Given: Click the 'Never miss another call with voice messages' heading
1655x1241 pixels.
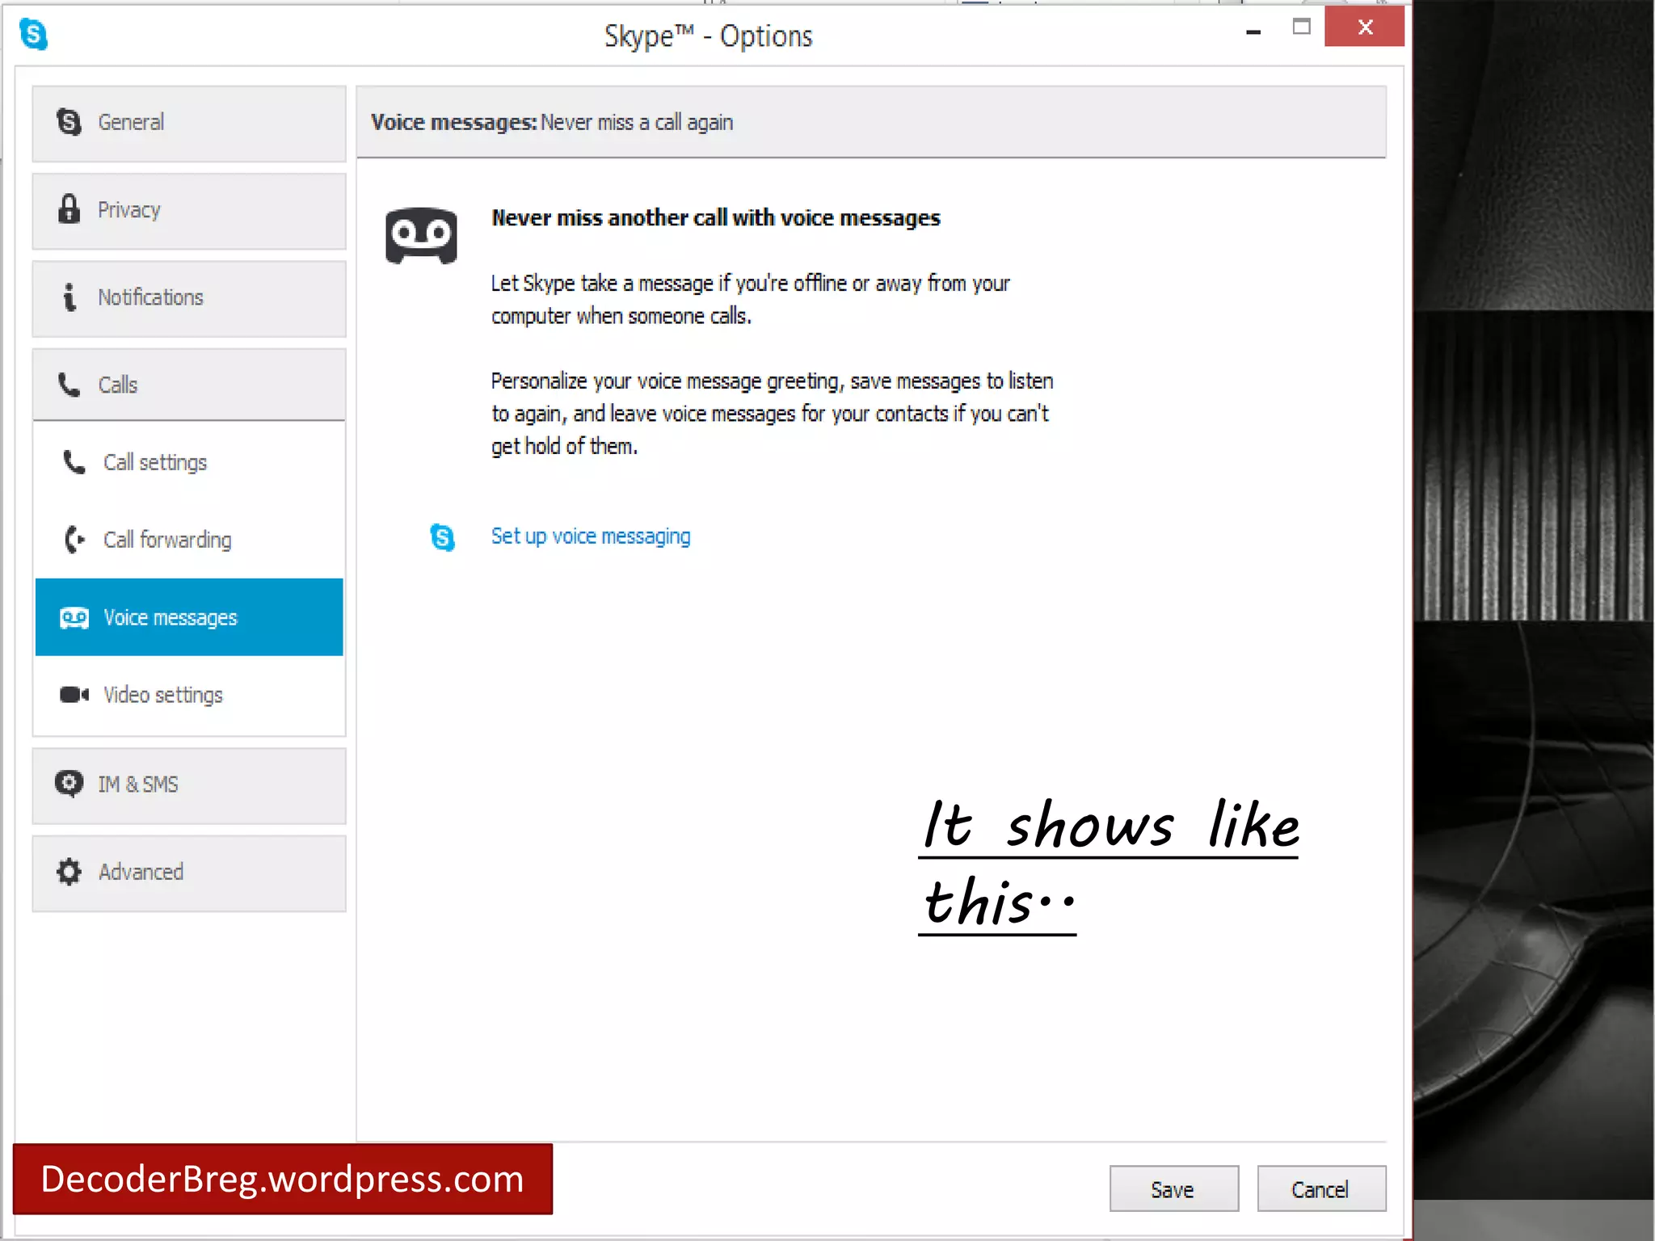Looking at the screenshot, I should click(716, 218).
